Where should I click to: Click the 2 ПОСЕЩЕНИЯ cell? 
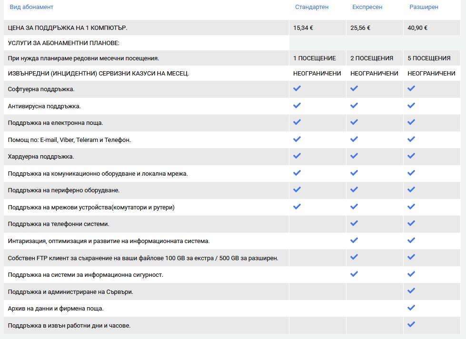tap(375, 58)
